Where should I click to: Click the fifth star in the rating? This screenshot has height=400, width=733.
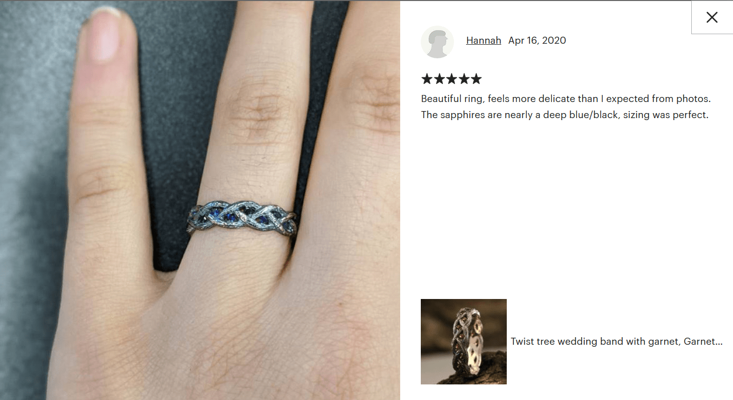476,79
